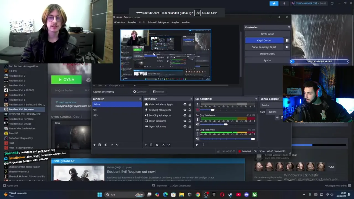Open Epic Games Launcher taskbar icon
This screenshot has width=354, height=199.
coord(214,195)
